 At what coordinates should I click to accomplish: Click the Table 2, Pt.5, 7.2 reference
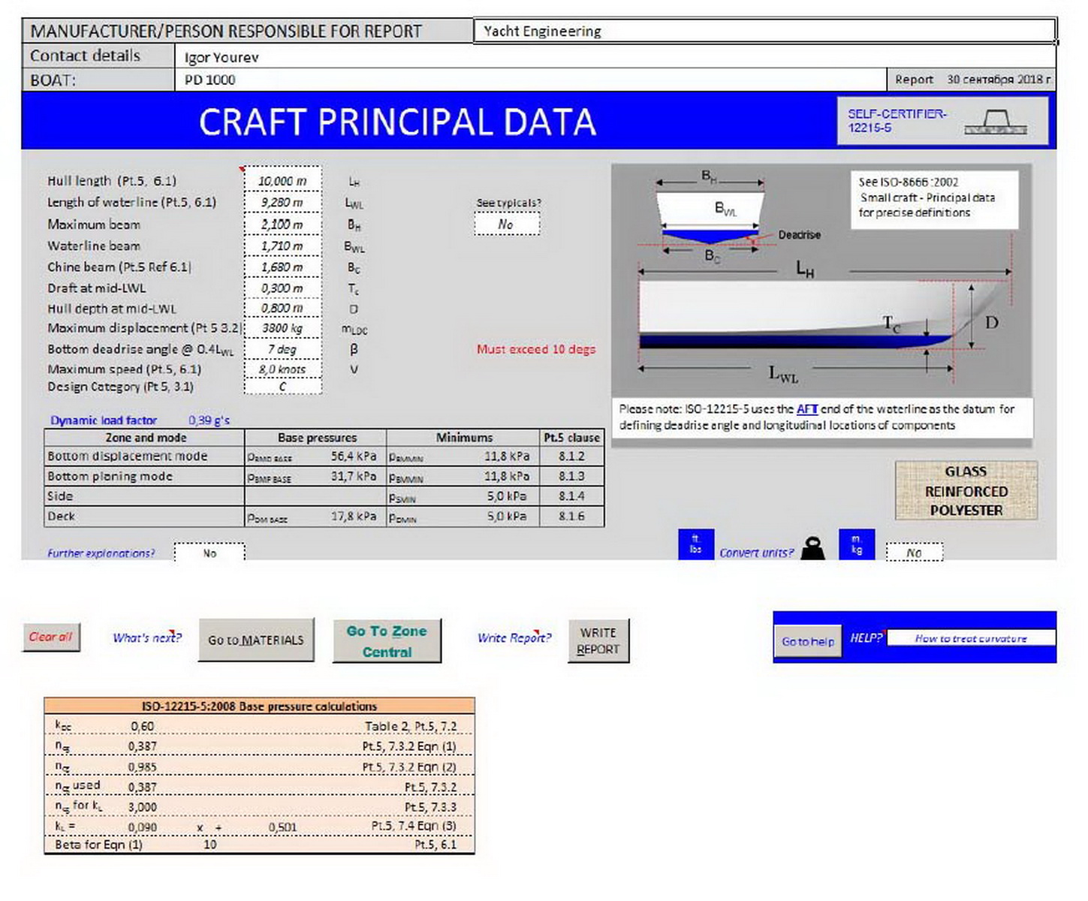tap(411, 727)
